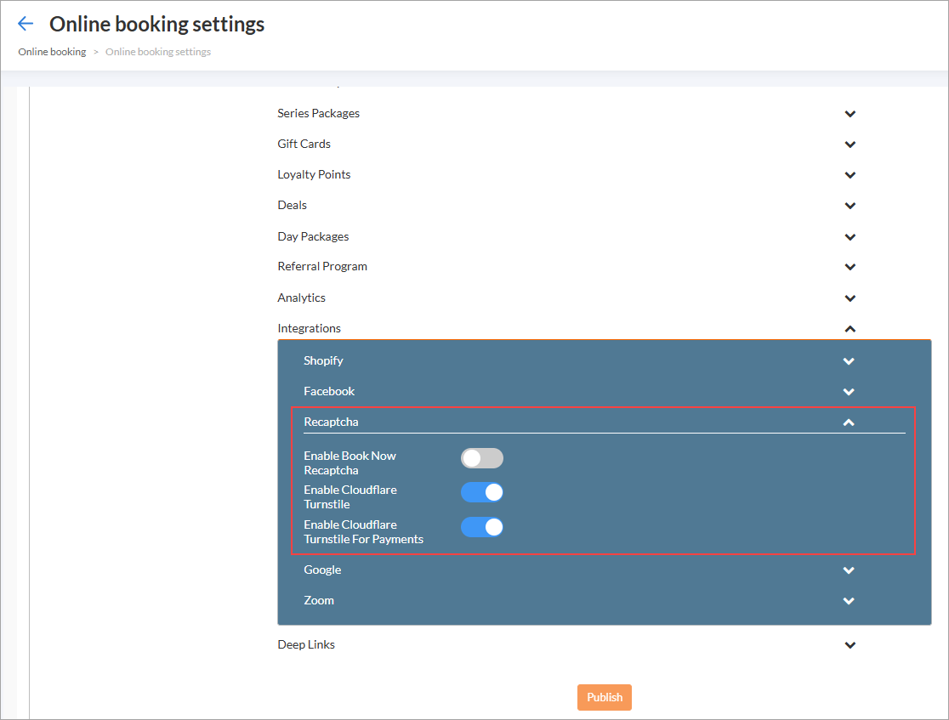Screen dimensions: 949x720
Task: Expand the Shopify integration row
Action: click(323, 360)
